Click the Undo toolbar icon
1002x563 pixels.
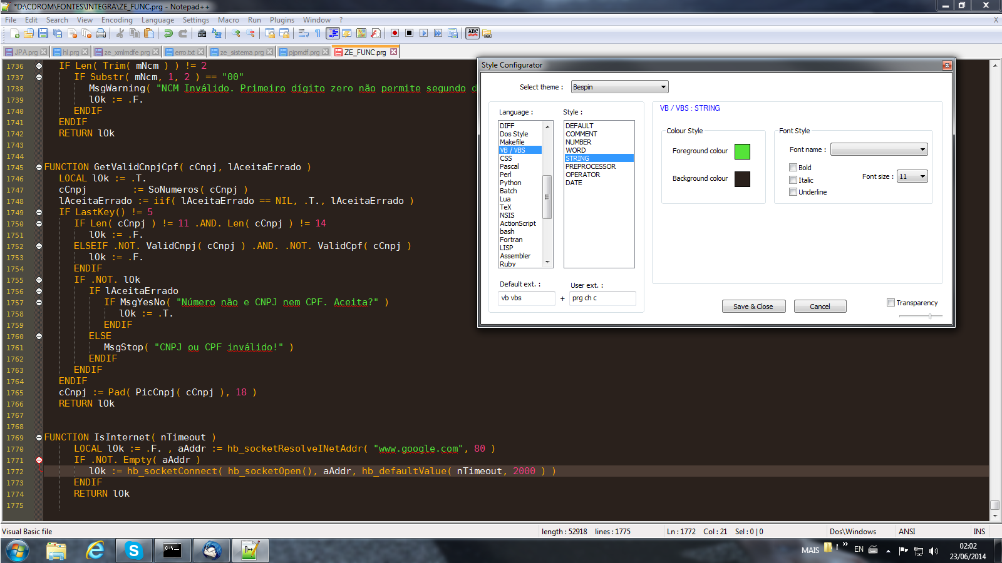coord(168,33)
